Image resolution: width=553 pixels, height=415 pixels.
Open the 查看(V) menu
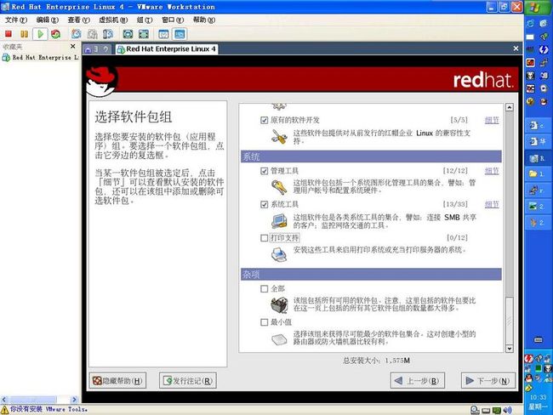(78, 20)
